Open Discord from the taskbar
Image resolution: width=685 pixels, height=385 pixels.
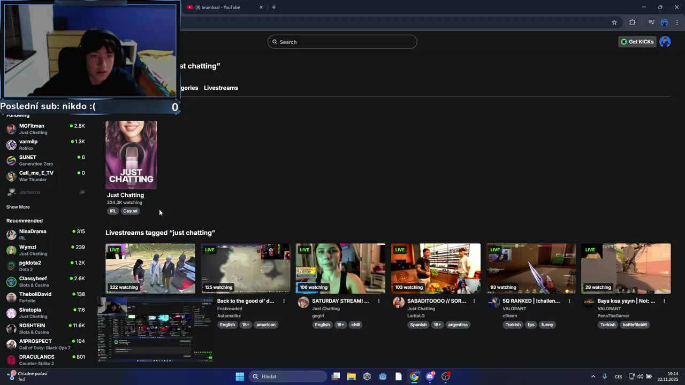point(430,376)
